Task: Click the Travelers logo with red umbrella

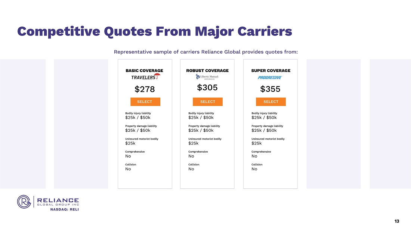Action: [145, 77]
